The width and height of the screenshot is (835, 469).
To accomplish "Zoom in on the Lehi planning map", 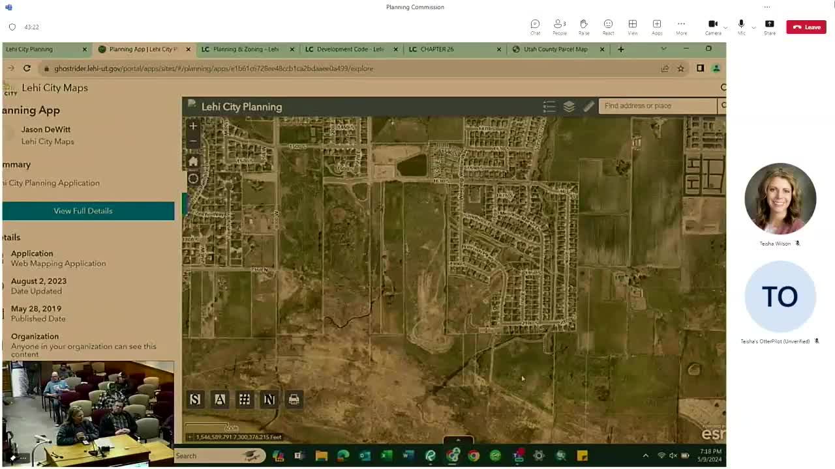I will pos(193,126).
